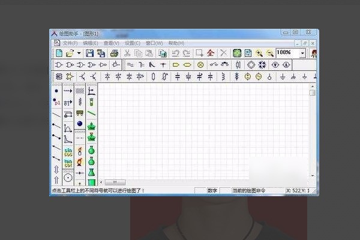The image size is (360, 240).
Task: Select the lamp symbol (circle with cross)
Action: click(200, 65)
